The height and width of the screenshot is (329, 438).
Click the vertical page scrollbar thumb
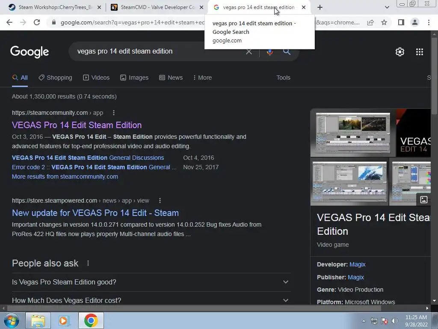(435, 75)
